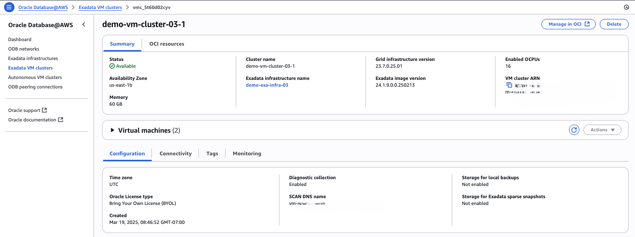The width and height of the screenshot is (635, 237).
Task: Click the external link icon beside Oracle documentation
Action: point(61,120)
